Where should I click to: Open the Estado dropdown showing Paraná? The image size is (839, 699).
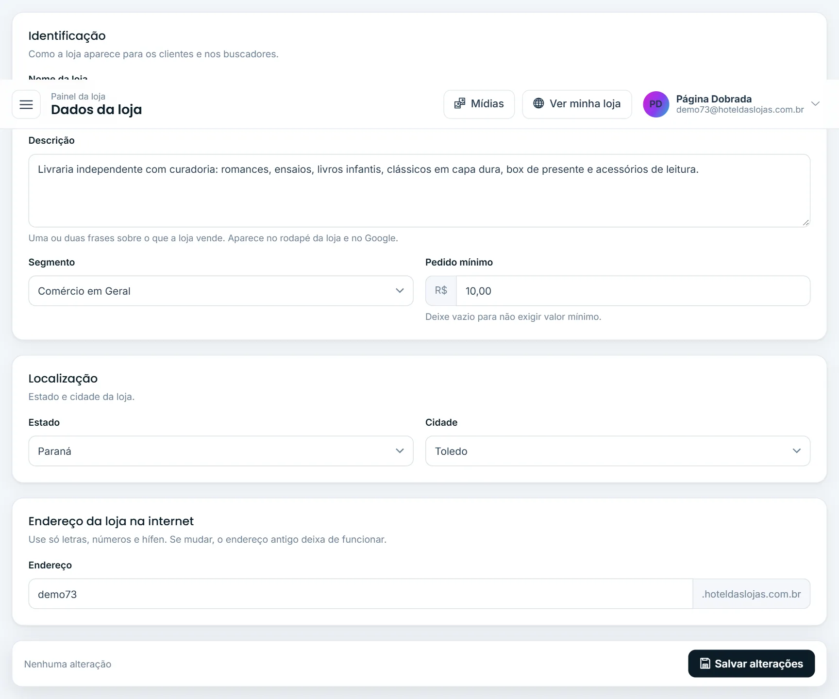(221, 451)
